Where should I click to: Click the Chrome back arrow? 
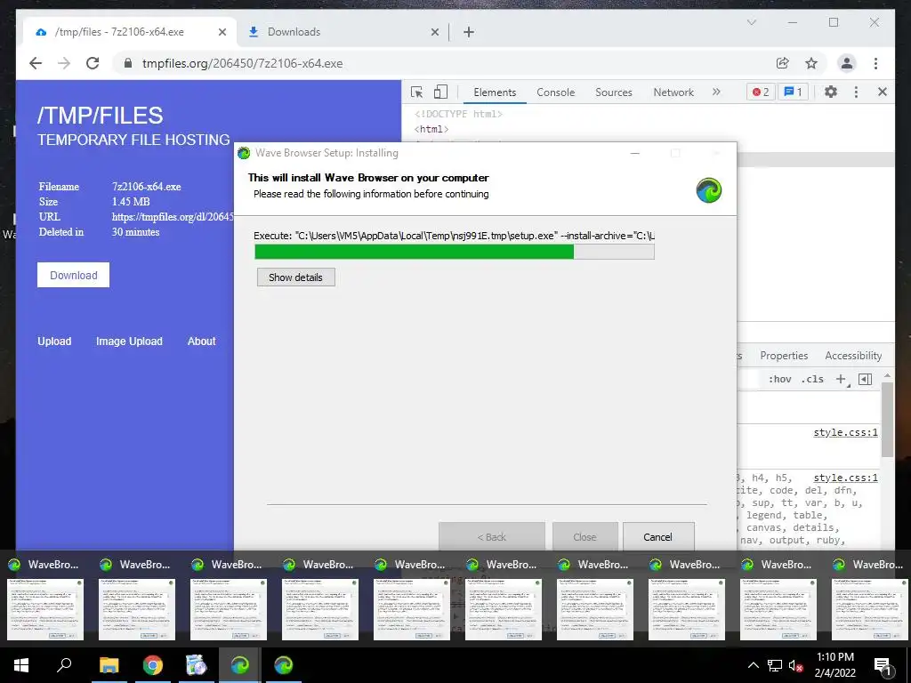click(36, 63)
